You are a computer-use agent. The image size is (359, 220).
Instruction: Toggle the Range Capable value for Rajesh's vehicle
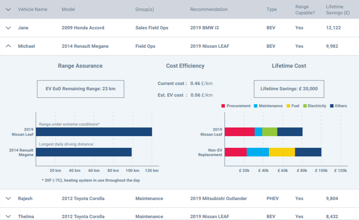point(299,198)
